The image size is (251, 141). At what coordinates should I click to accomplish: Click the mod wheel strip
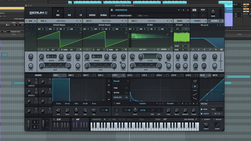click(43, 124)
